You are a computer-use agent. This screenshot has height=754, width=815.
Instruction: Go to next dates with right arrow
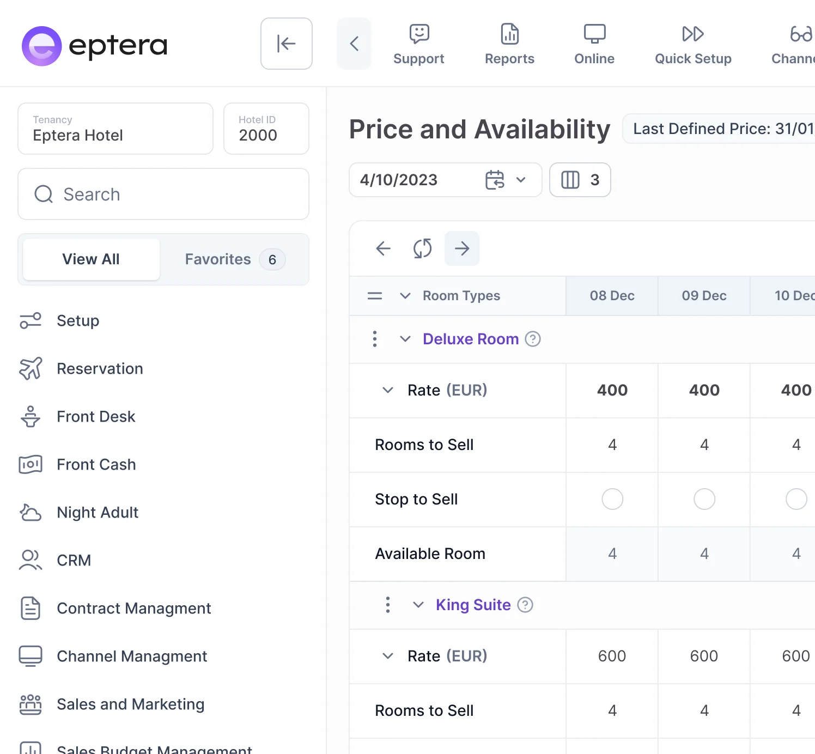[x=462, y=248]
